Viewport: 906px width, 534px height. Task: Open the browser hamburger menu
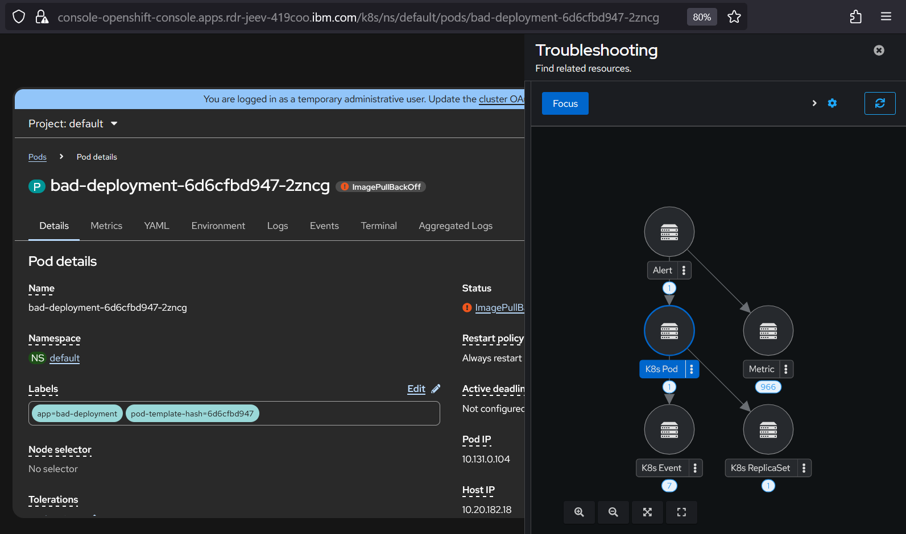tap(886, 17)
